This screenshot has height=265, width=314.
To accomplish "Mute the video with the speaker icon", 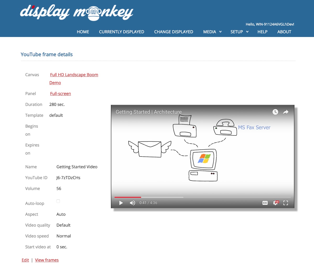I will coord(133,203).
